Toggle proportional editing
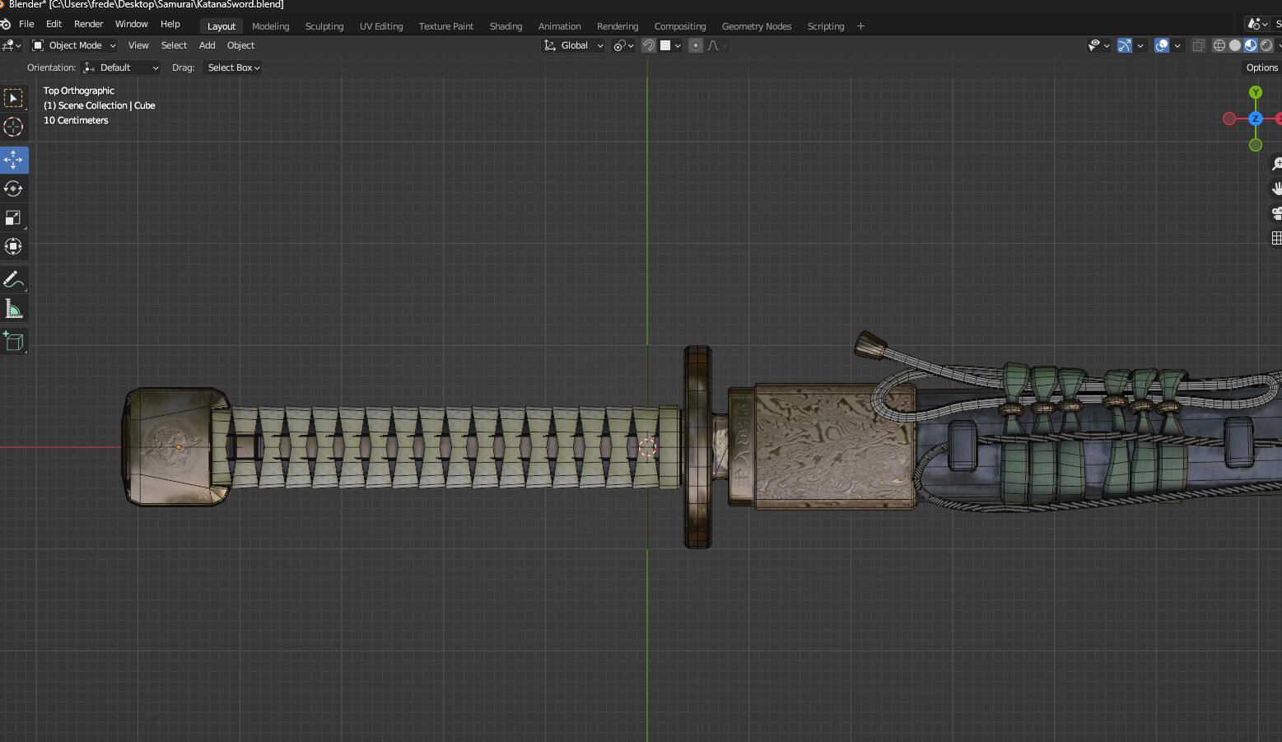1282x742 pixels. pos(696,45)
